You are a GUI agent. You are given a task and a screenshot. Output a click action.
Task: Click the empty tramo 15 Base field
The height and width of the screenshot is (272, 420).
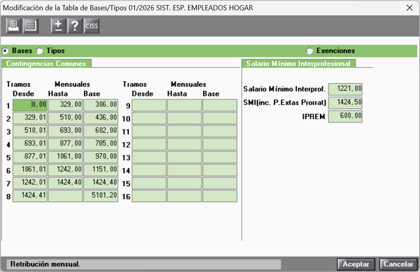220,183
